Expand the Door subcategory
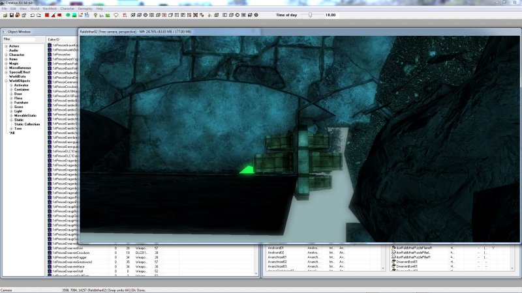 pos(11,94)
